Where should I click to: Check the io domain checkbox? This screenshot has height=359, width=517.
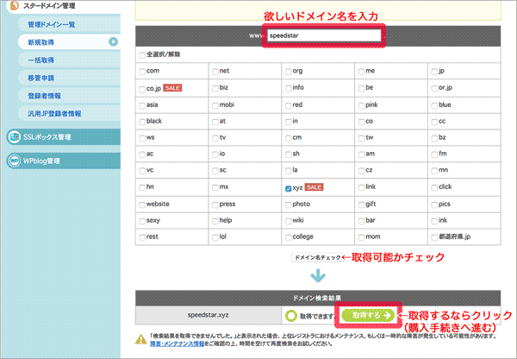(215, 154)
